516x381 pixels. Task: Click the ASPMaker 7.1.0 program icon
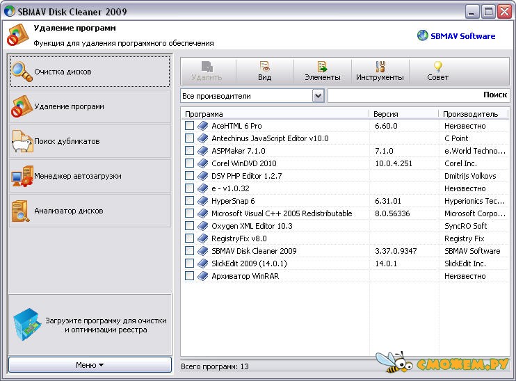point(203,151)
